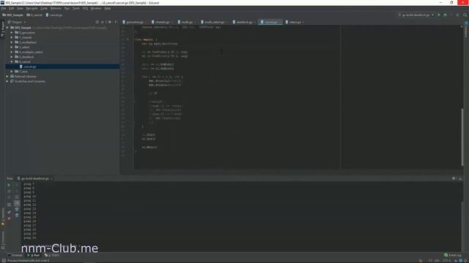The height and width of the screenshot is (263, 469).
Task: Start debugging with the green bug icon
Action: 445,15
